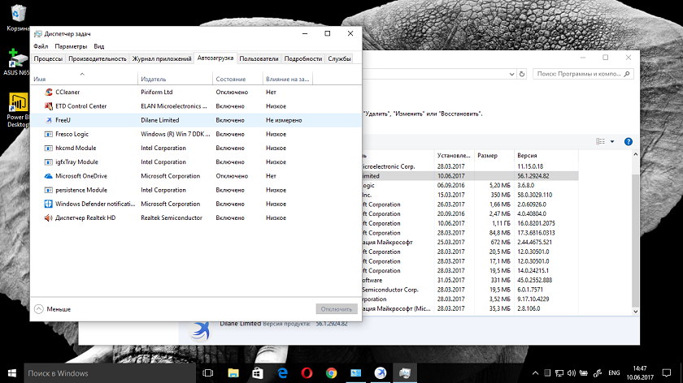Open File Explorer from the taskbar

coord(233,373)
